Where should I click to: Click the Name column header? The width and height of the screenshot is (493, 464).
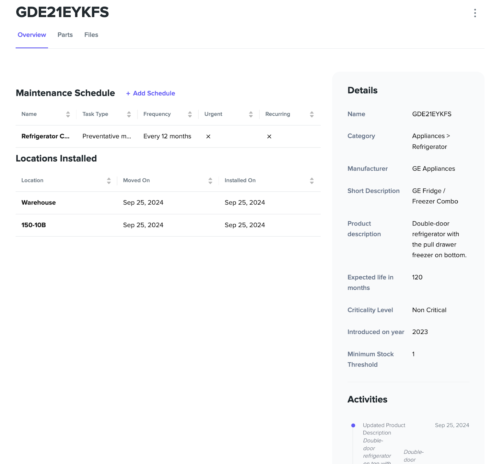click(29, 114)
